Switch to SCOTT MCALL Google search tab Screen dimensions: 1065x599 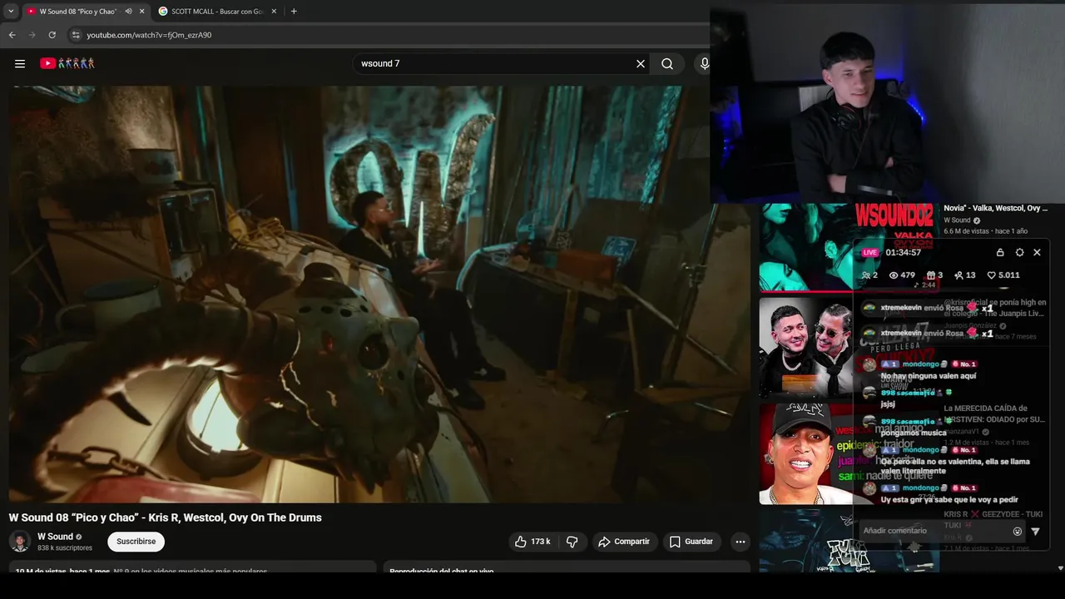tap(218, 12)
